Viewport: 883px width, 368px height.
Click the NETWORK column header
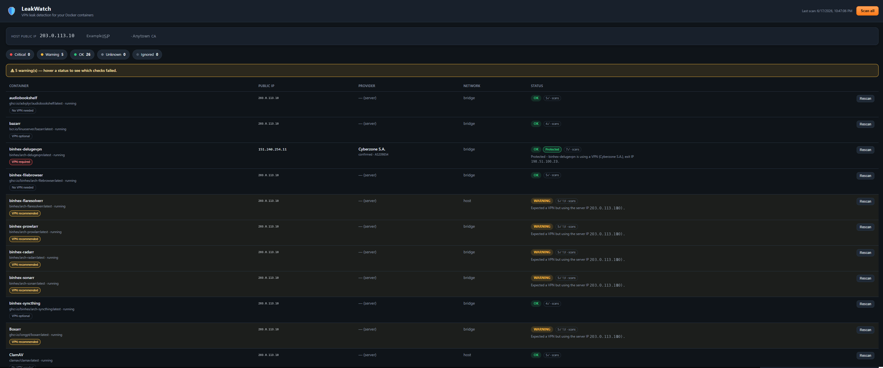[472, 86]
